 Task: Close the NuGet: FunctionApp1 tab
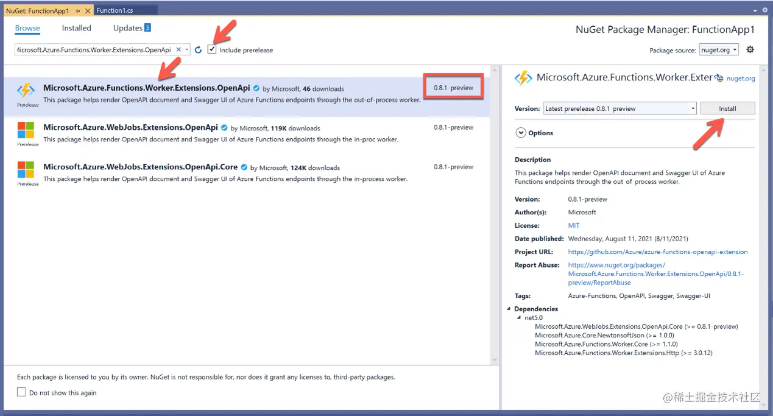pyautogui.click(x=87, y=10)
